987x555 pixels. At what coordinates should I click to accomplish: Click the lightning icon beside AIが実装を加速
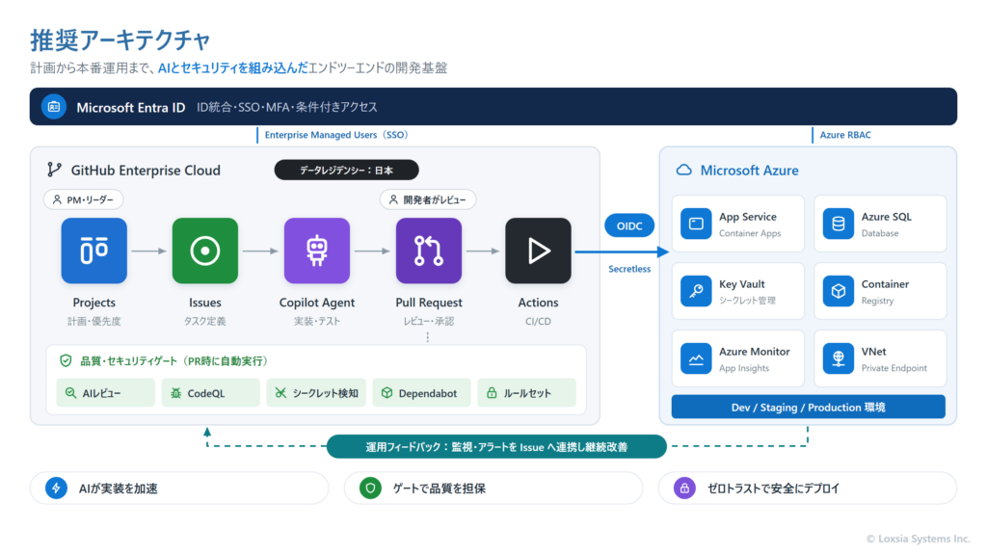[x=56, y=488]
